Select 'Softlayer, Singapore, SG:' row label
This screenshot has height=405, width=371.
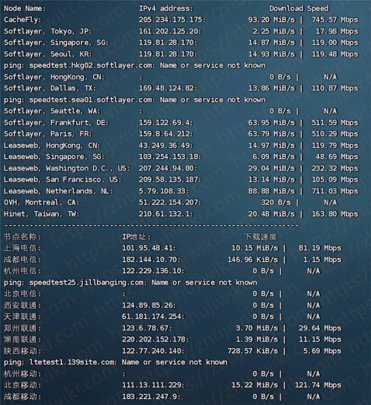click(56, 43)
